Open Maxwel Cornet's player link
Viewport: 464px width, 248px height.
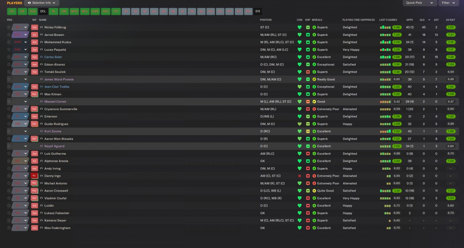tap(55, 102)
